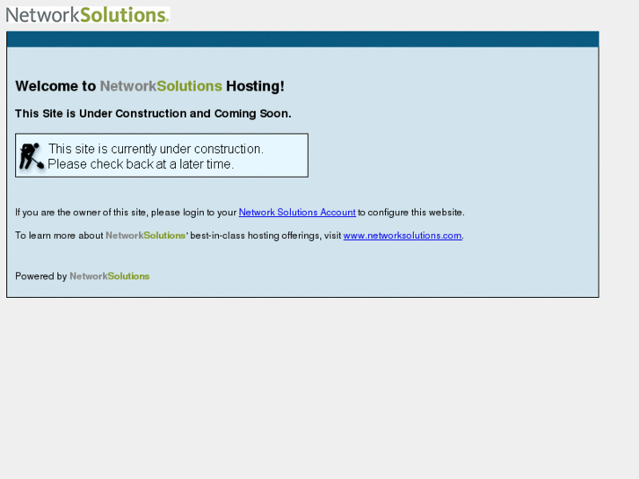Click 'This Site is Under Construction and Coming Soon.'

[x=153, y=113]
